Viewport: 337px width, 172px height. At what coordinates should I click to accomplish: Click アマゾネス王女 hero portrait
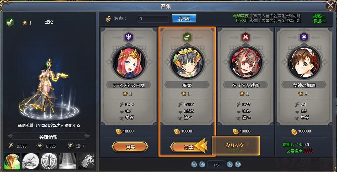[129, 63]
